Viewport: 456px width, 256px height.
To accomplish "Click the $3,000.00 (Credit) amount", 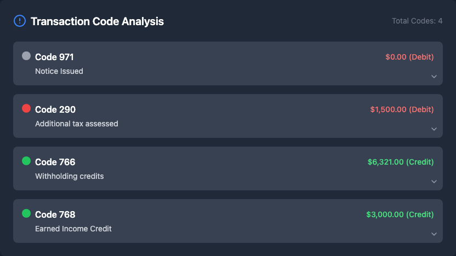I will point(400,214).
